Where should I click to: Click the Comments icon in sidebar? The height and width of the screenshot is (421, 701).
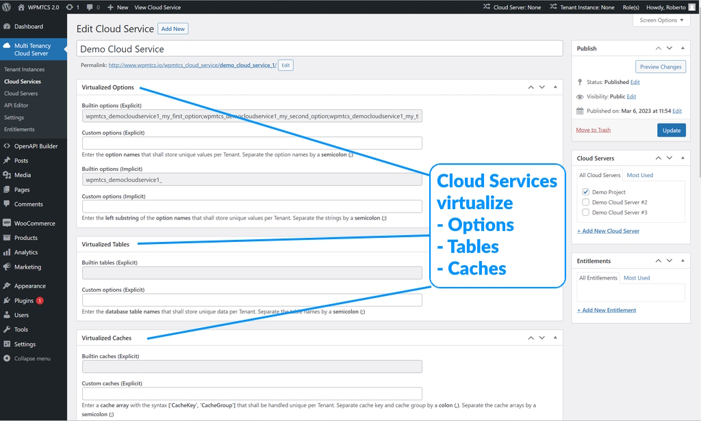(x=7, y=204)
